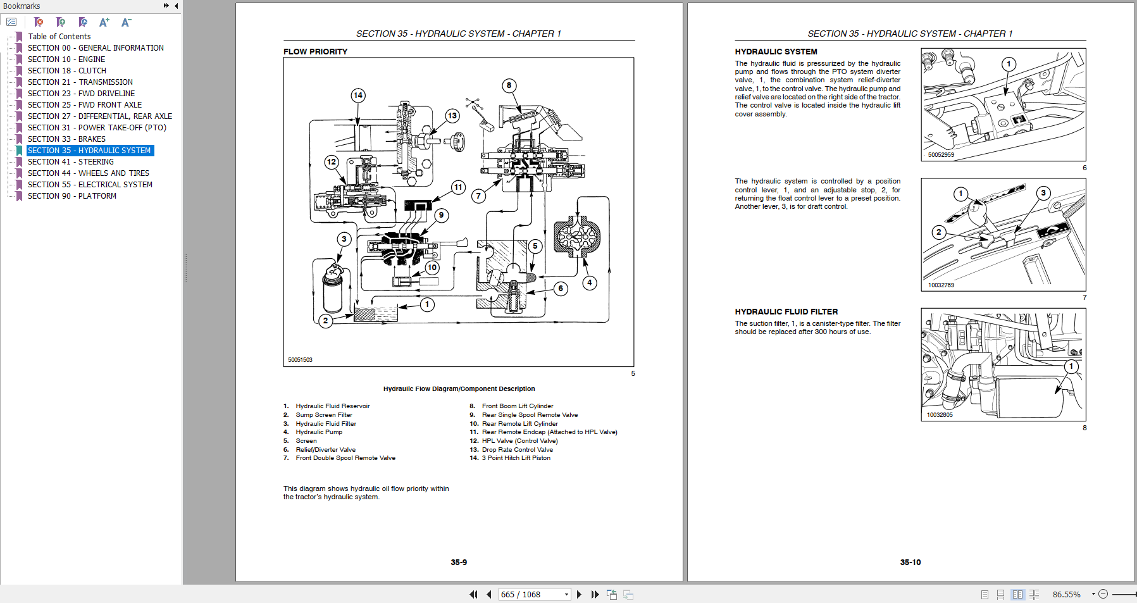Go to the next page arrow
The height and width of the screenshot is (603, 1137).
pos(580,594)
